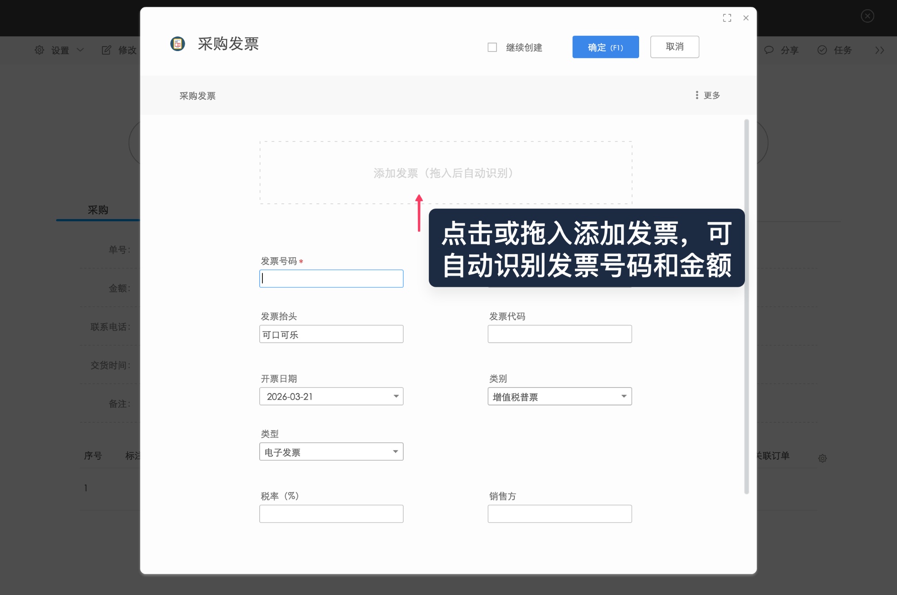Open the table column settings gear icon

pos(823,458)
